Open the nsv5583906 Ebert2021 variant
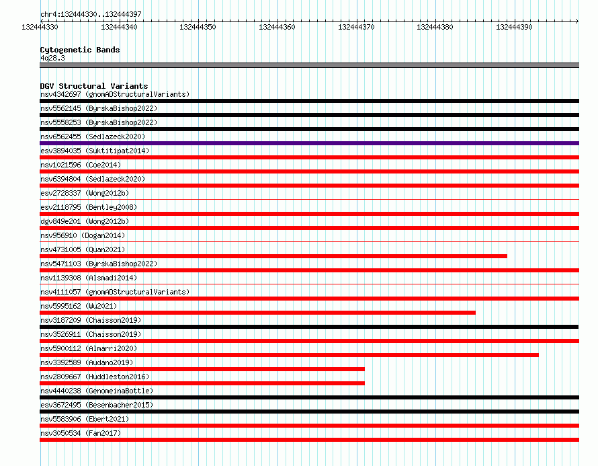The image size is (598, 466). pyautogui.click(x=85, y=419)
